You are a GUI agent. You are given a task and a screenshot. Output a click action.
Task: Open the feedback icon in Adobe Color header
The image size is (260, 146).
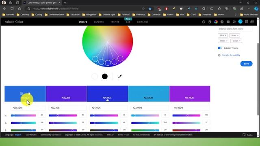(x=228, y=22)
